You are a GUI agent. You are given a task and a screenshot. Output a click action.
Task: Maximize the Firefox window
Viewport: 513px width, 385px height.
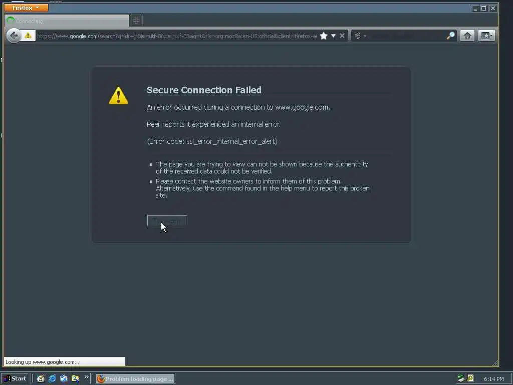pyautogui.click(x=483, y=9)
